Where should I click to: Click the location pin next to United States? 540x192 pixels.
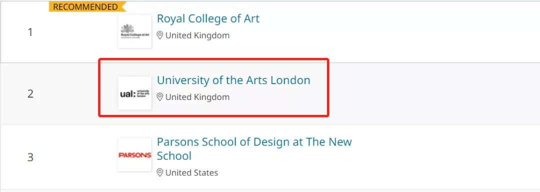[x=160, y=172]
